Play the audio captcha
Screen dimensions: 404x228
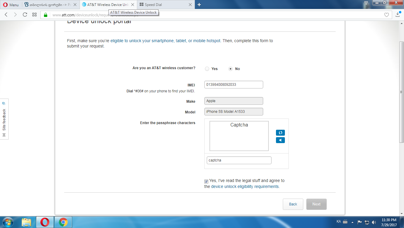coord(280,140)
